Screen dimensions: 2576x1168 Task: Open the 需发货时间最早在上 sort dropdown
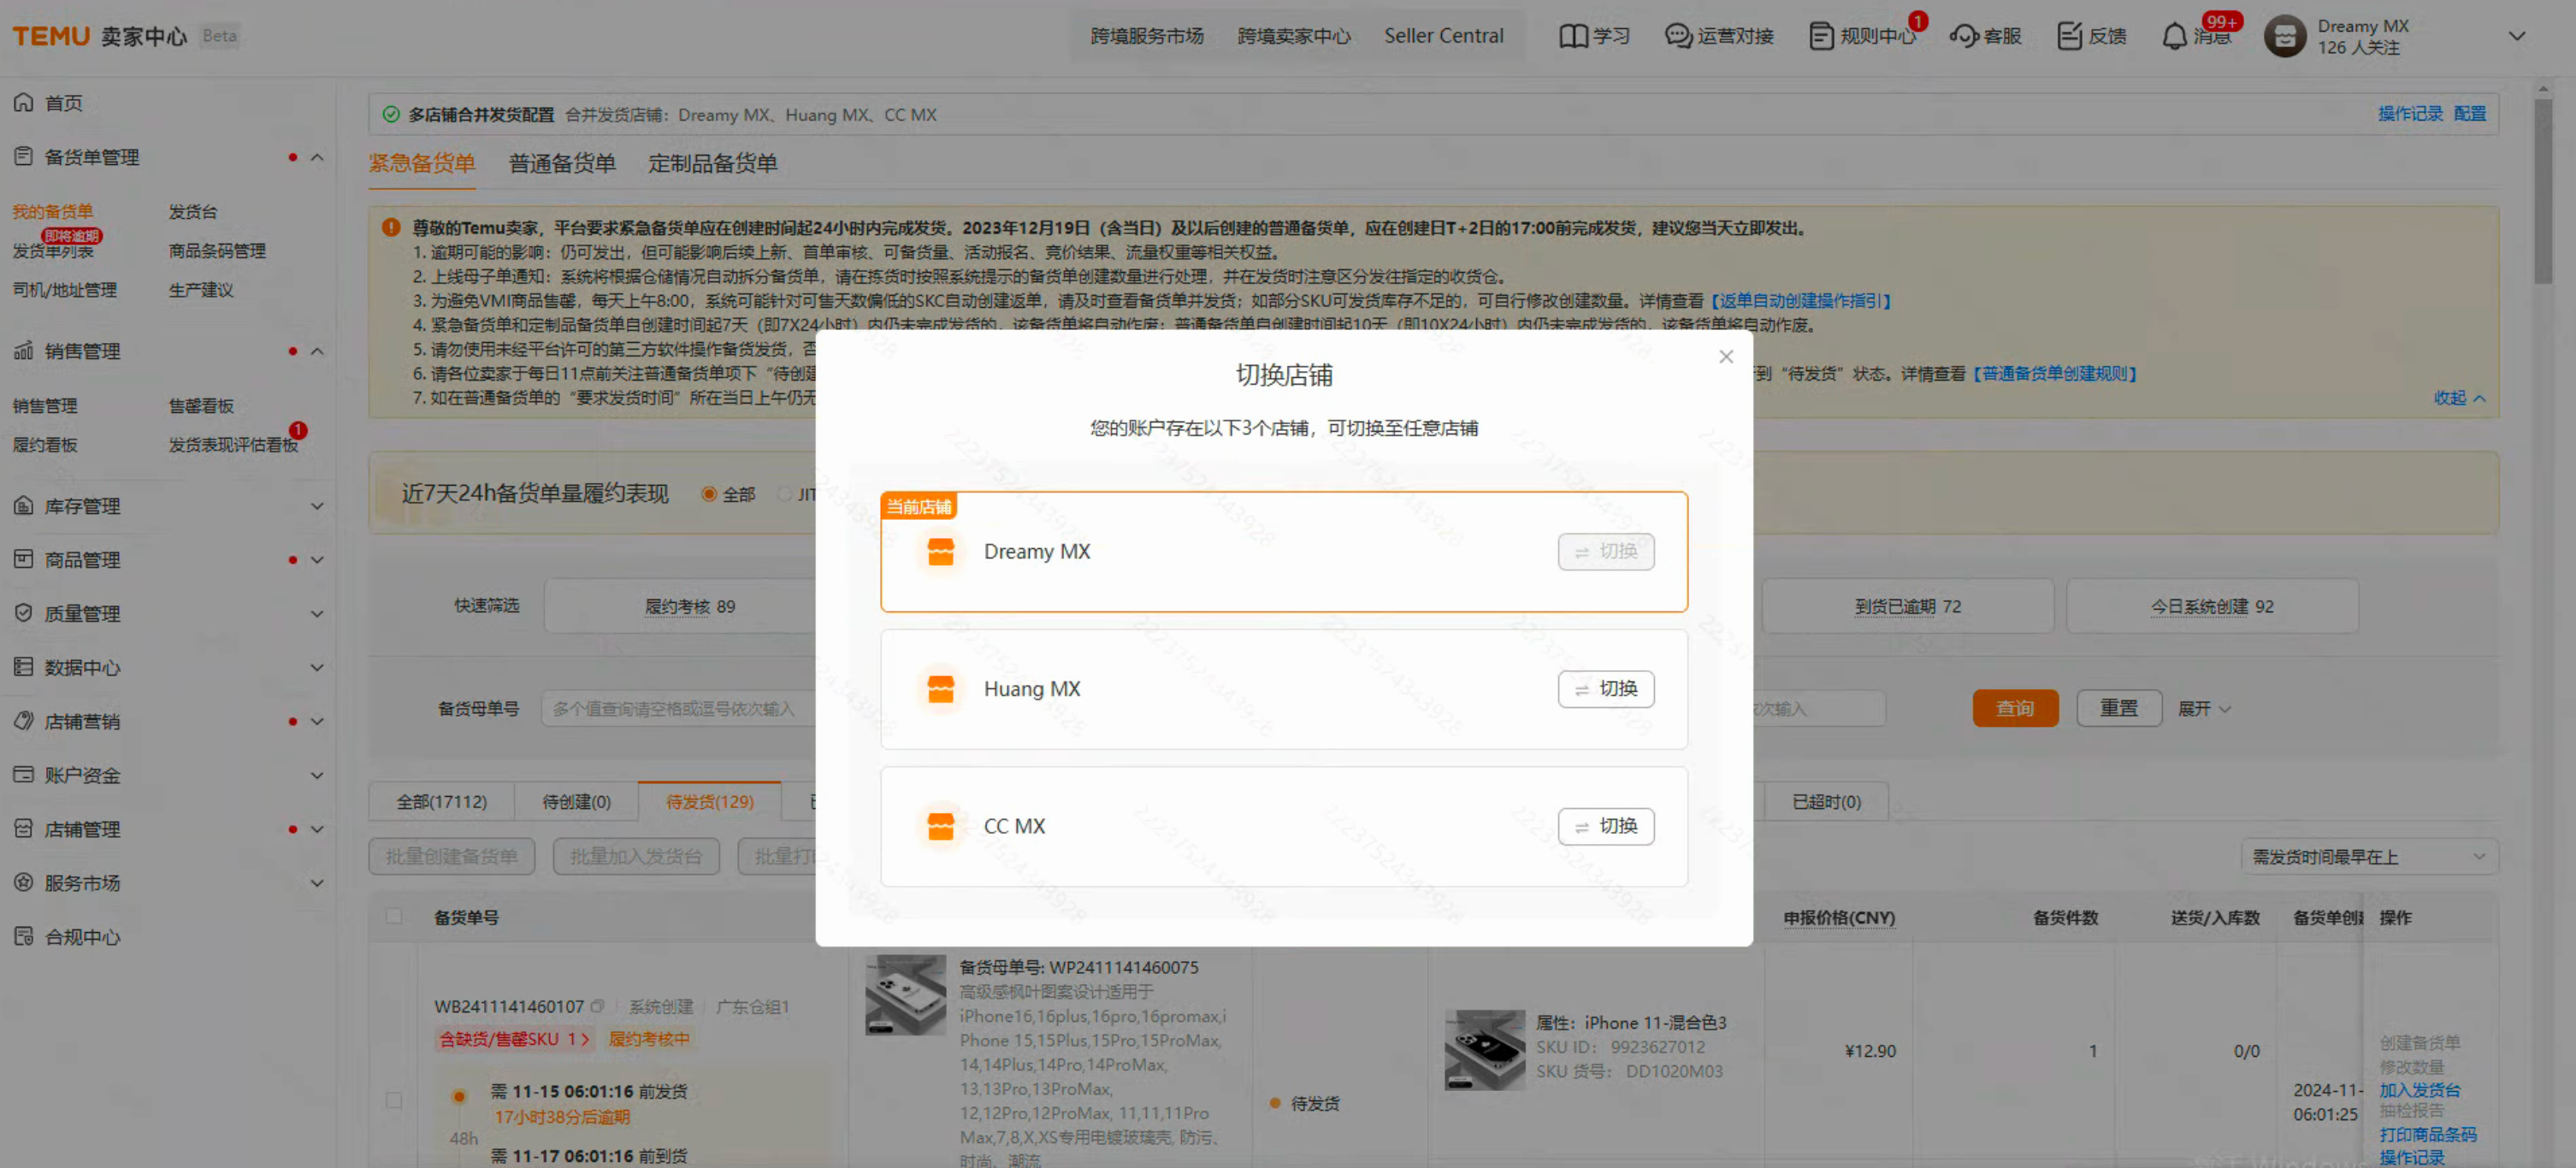(2366, 857)
